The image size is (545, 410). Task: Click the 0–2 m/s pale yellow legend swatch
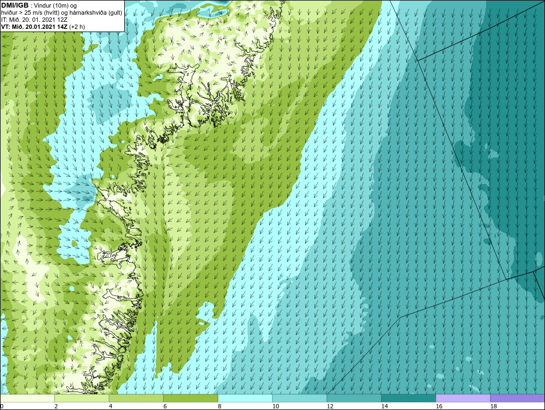coord(27,398)
